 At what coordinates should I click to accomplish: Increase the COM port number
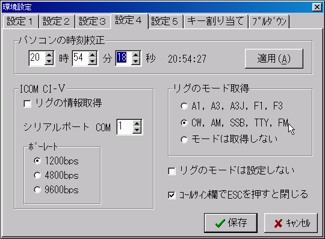click(137, 123)
